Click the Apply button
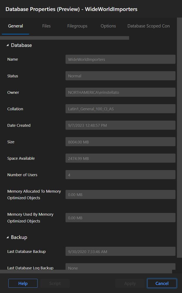 click(130, 283)
